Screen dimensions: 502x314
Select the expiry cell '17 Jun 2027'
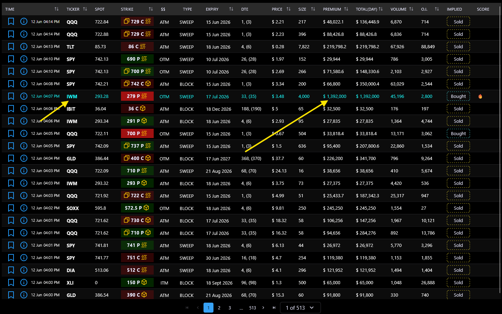(x=218, y=159)
